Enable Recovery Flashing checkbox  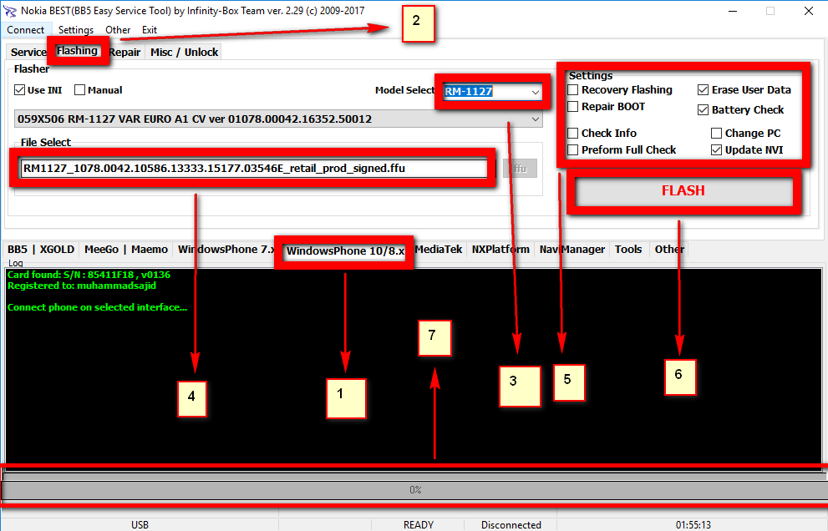coord(573,89)
